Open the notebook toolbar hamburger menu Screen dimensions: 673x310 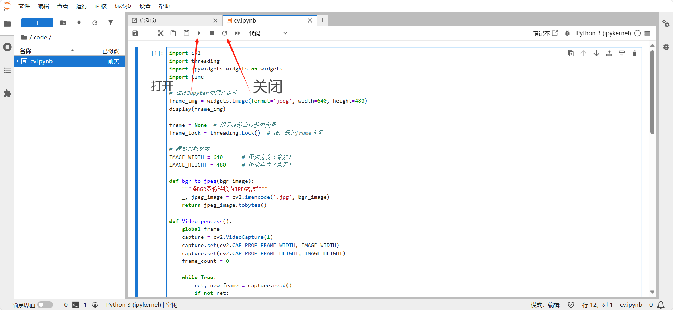coord(647,33)
